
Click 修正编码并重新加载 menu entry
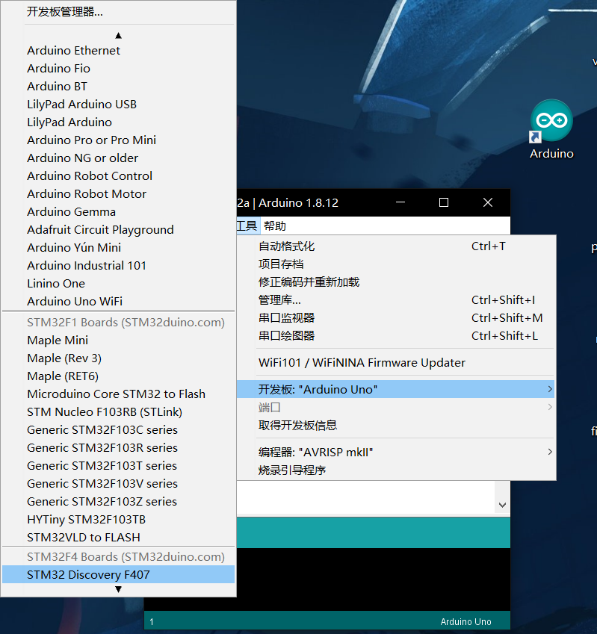click(395, 282)
